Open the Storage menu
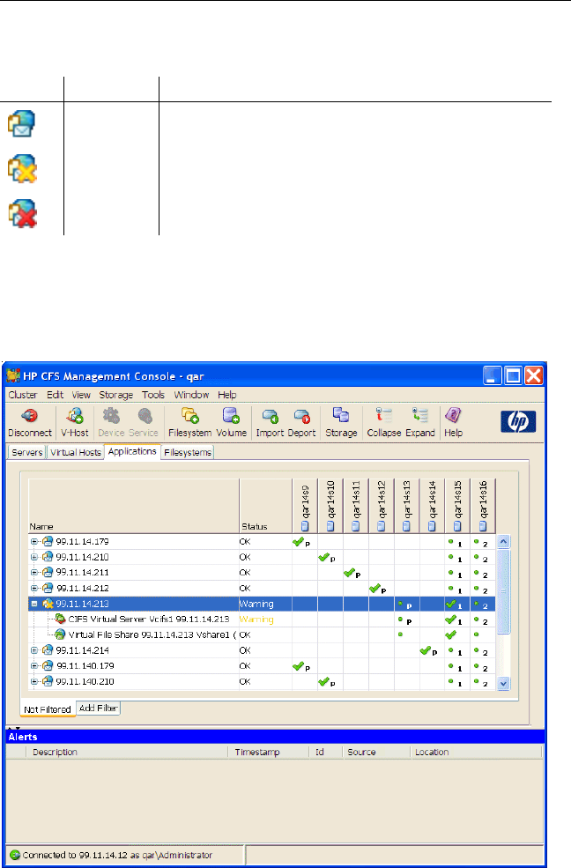Image resolution: width=571 pixels, height=868 pixels. (x=116, y=395)
